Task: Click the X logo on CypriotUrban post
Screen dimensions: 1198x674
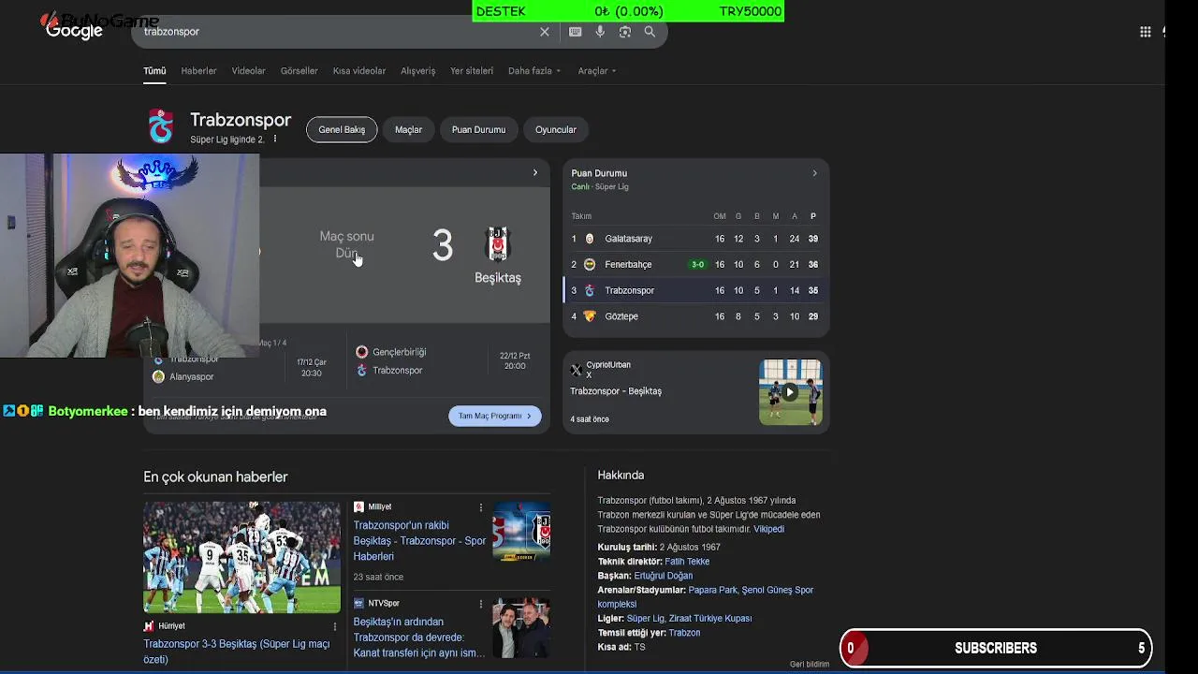Action: [576, 370]
